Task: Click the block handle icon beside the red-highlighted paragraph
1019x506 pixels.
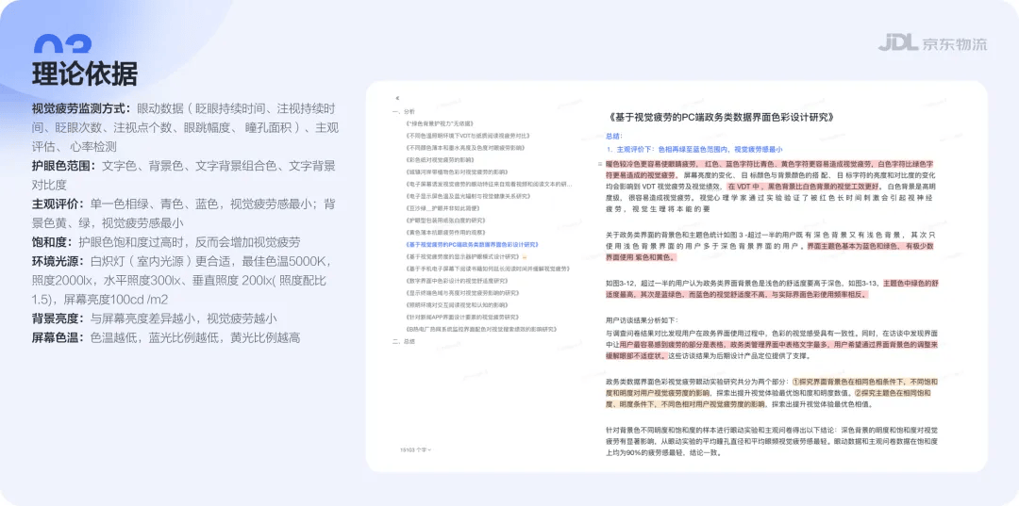Action: point(599,163)
